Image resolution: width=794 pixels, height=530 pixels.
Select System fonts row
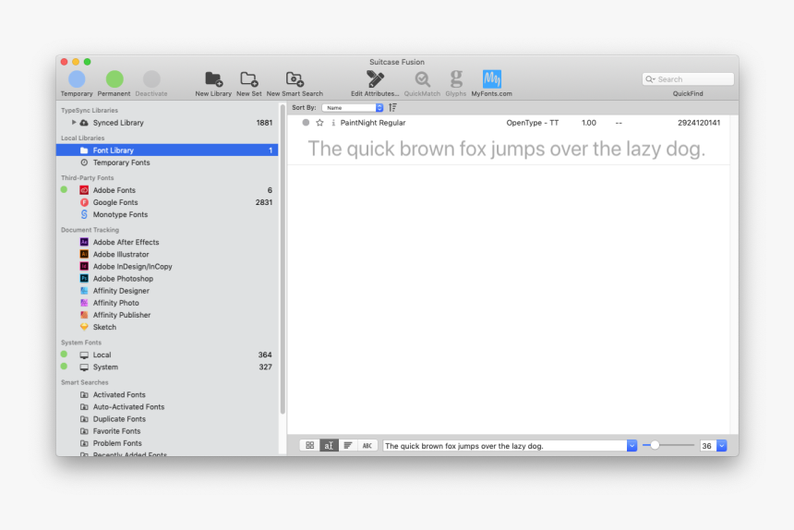[x=167, y=367]
